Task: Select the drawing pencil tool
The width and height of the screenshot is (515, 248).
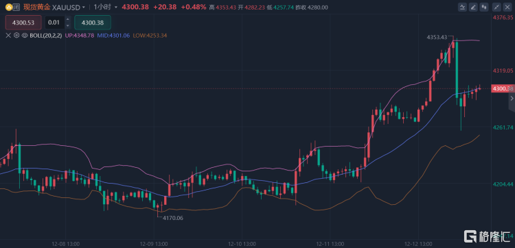Action: [x=473, y=7]
